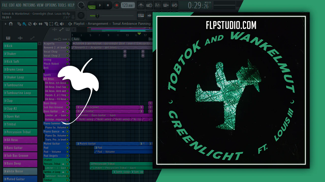This screenshot has width=325, height=182.
Task: Open the Playlist - Arrangement selector
Action: pos(91,24)
